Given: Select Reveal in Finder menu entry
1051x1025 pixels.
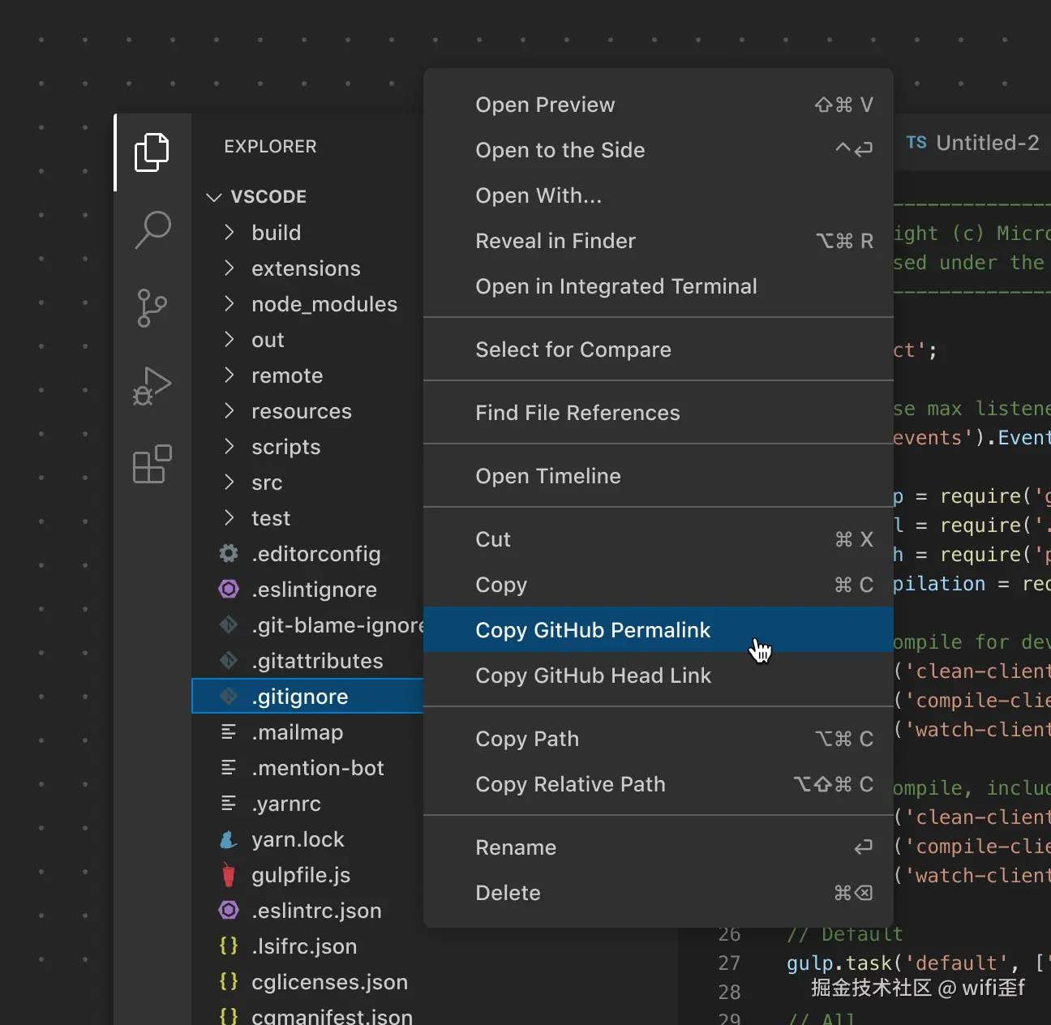Looking at the screenshot, I should pyautogui.click(x=556, y=241).
